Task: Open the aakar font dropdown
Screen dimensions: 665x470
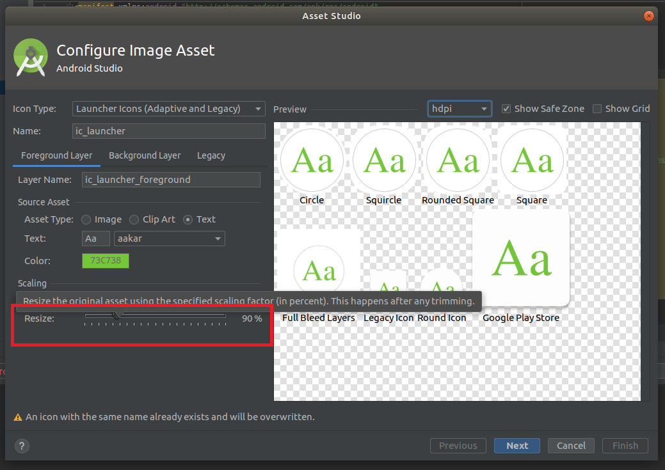Action: (x=169, y=238)
